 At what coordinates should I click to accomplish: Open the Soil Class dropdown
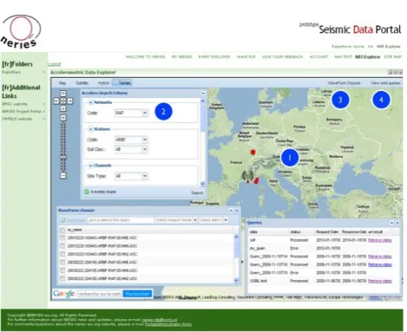145,149
